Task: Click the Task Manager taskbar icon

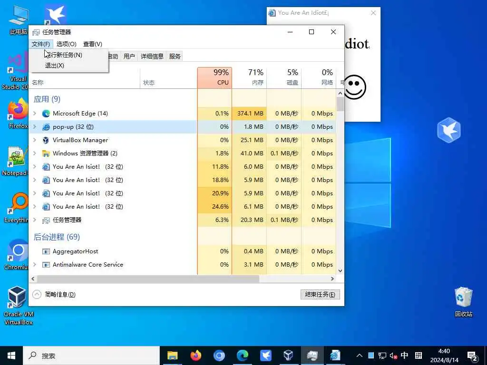Action: (312, 355)
